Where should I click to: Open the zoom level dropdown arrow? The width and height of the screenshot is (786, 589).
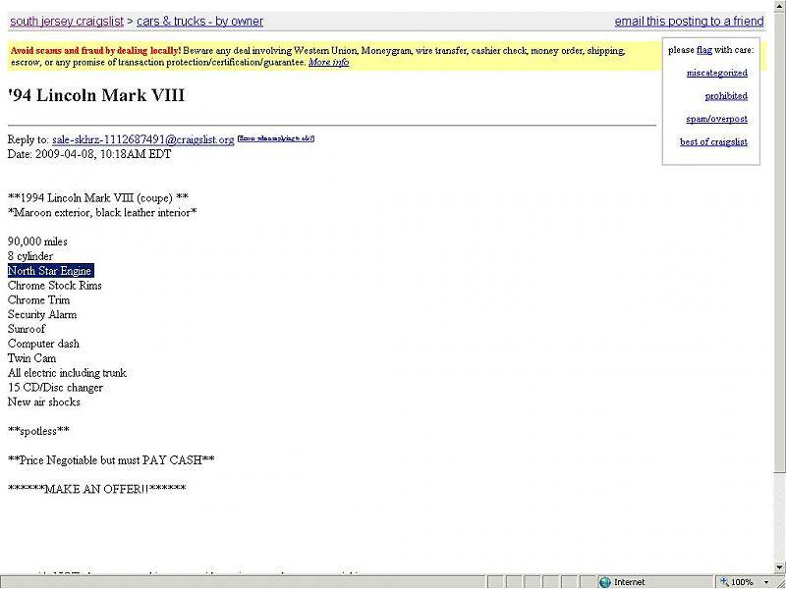(766, 582)
